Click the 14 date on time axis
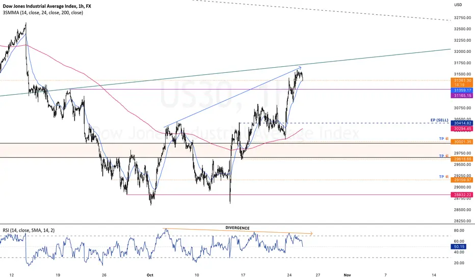This screenshot has width=475, height=280. pyautogui.click(x=434, y=275)
